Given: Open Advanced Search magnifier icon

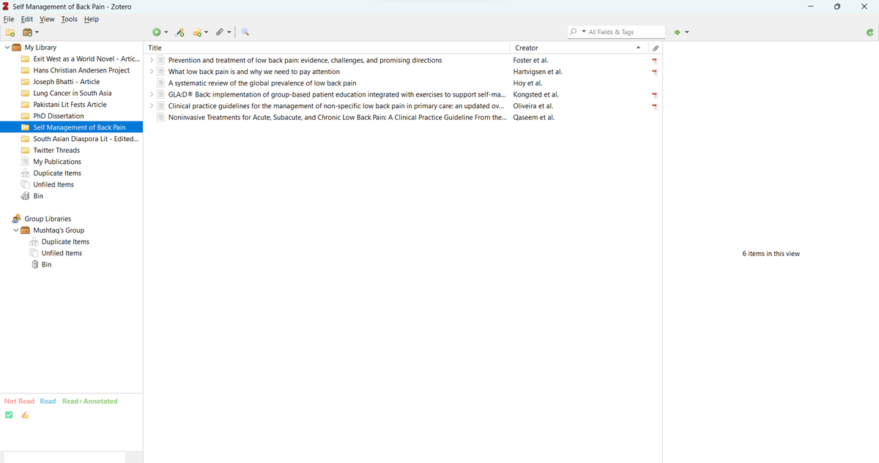Looking at the screenshot, I should pyautogui.click(x=245, y=32).
